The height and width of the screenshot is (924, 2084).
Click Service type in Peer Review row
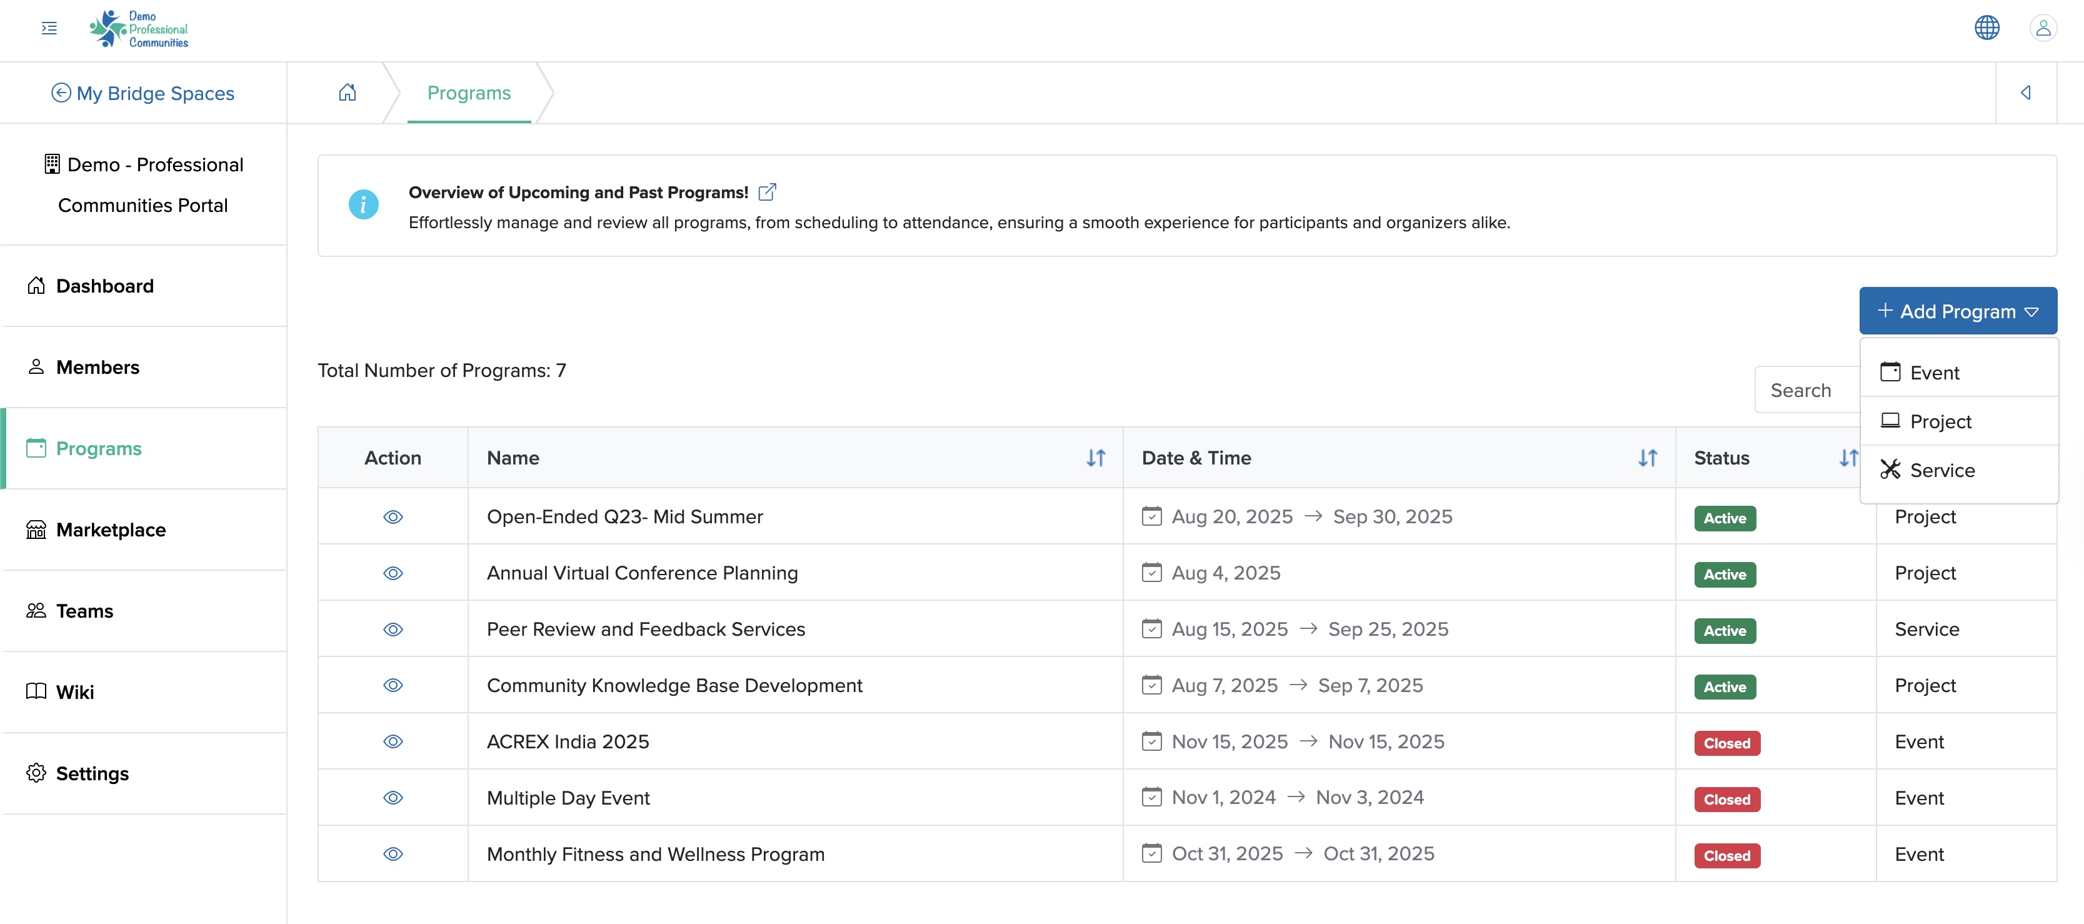[1926, 630]
